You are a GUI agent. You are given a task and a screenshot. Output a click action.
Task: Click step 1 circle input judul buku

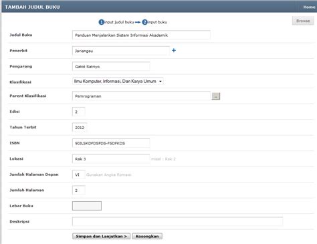pos(102,22)
